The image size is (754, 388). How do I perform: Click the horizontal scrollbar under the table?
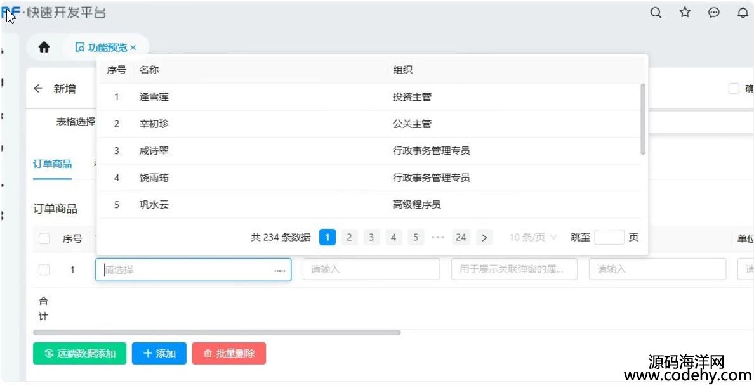click(216, 332)
